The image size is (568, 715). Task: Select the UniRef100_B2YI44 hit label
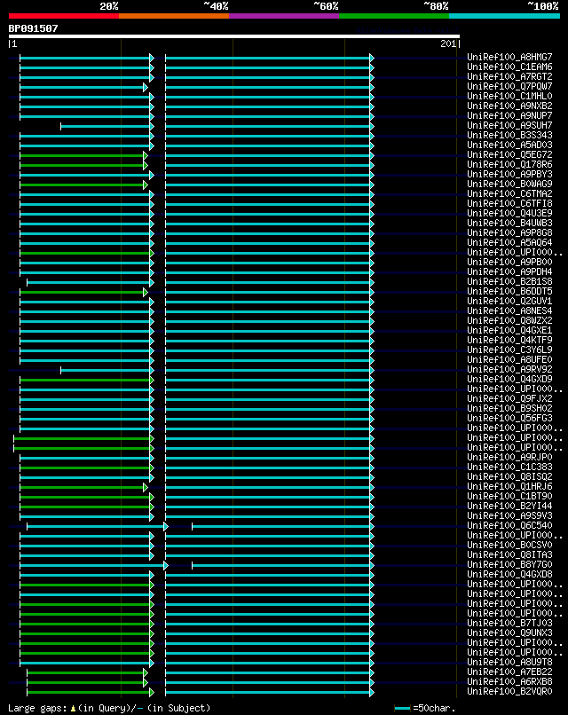pyautogui.click(x=509, y=506)
